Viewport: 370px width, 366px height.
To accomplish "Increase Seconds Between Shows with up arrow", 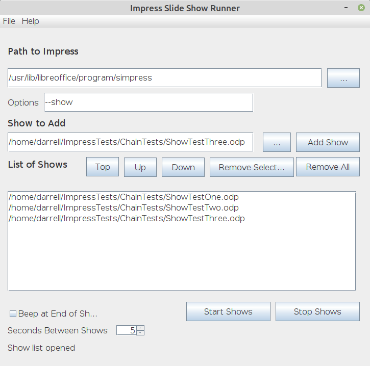I will (x=140, y=328).
